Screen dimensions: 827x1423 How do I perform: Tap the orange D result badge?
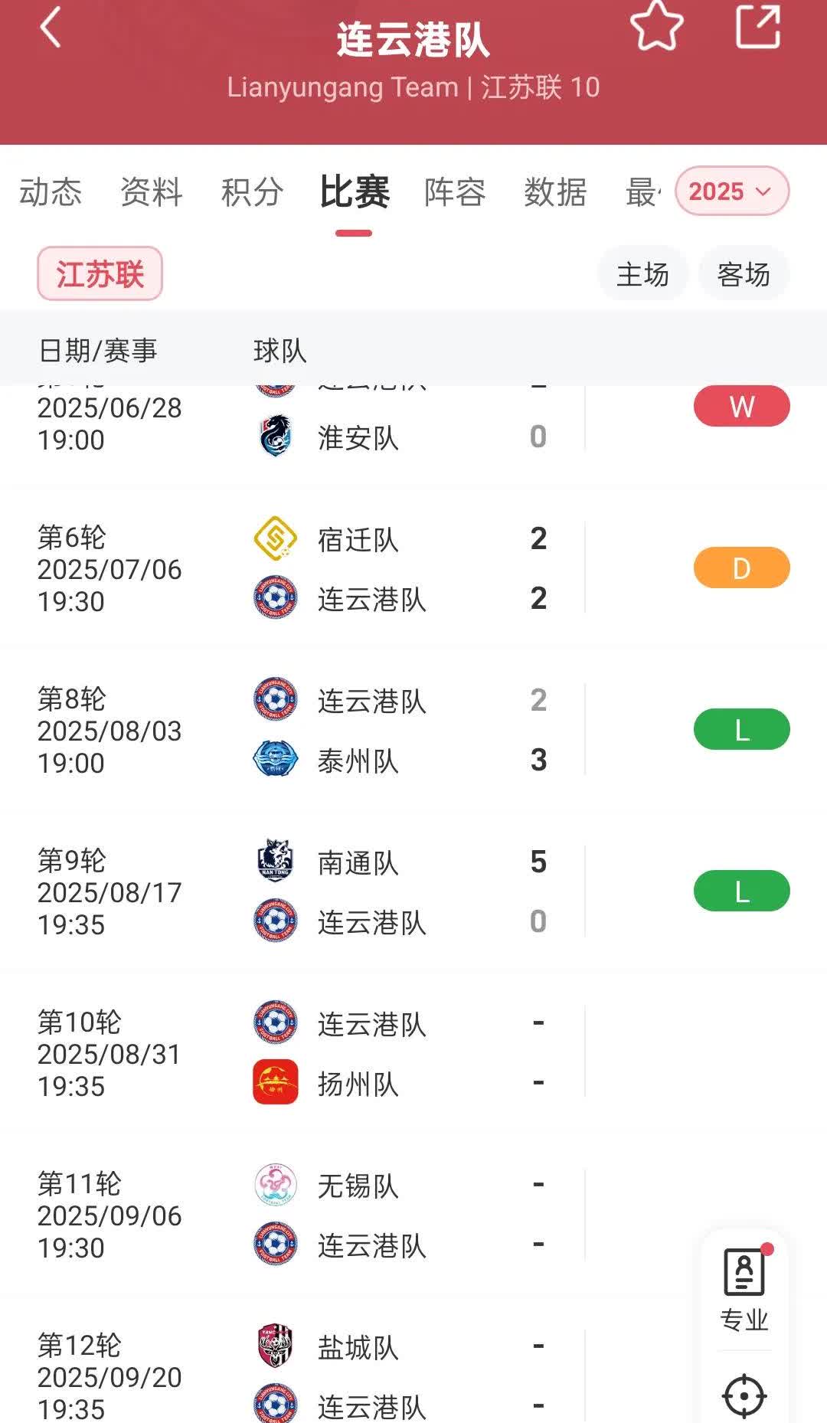pyautogui.click(x=740, y=568)
